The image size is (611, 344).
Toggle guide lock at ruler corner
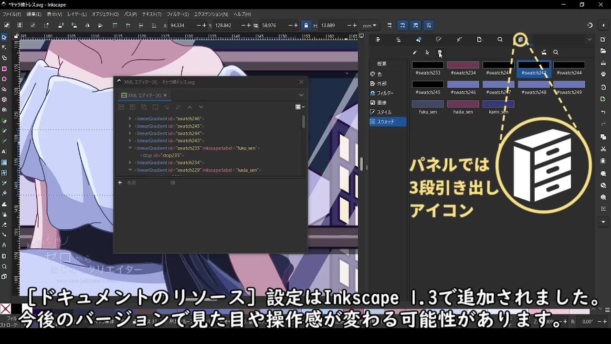(16, 36)
